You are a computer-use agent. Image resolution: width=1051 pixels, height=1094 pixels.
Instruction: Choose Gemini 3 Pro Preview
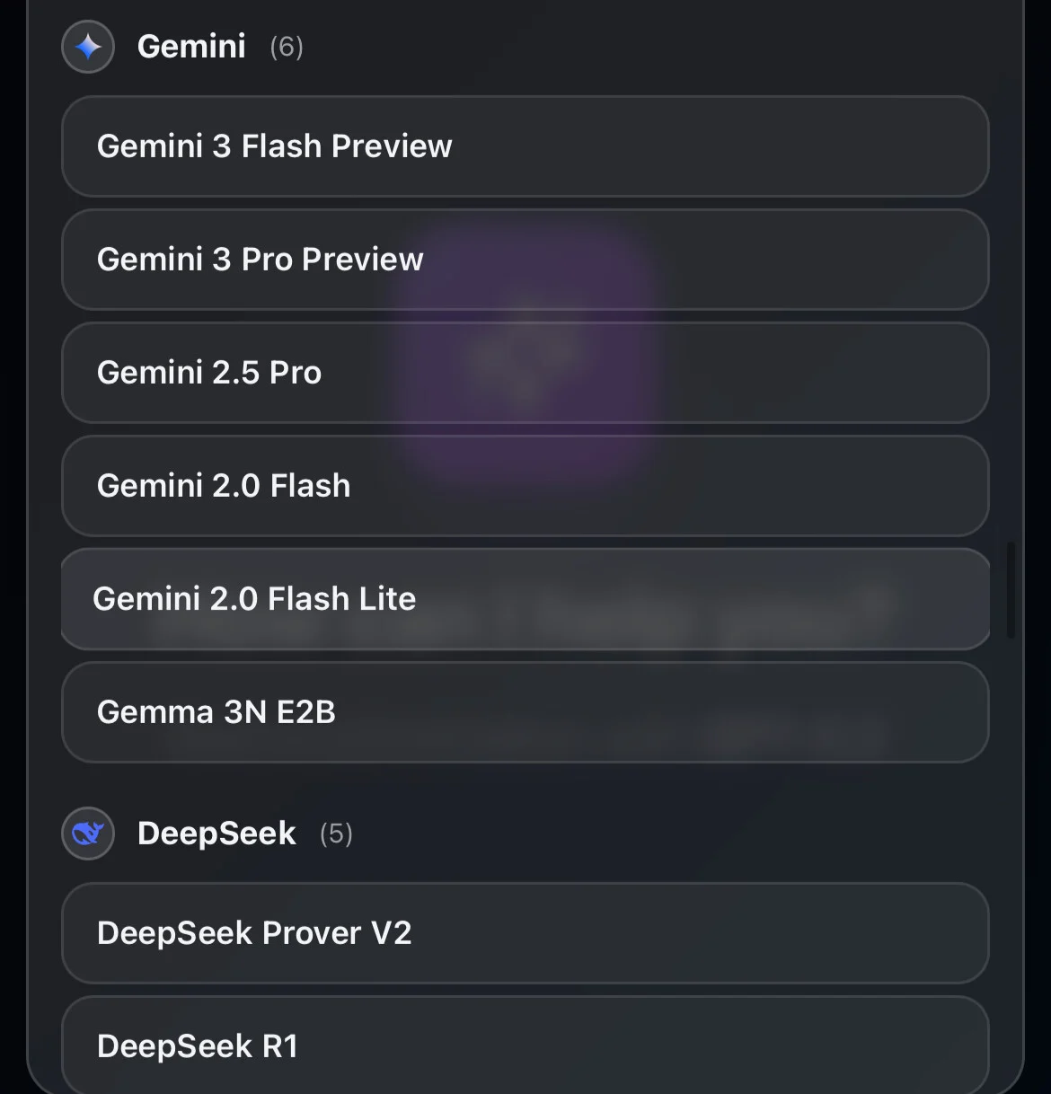pos(525,260)
